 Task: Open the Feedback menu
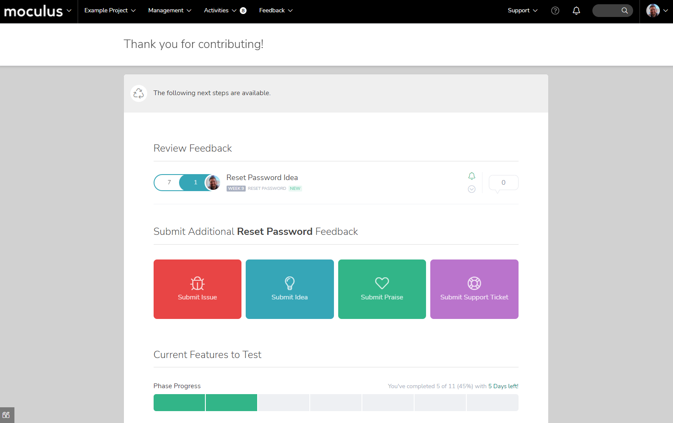276,11
